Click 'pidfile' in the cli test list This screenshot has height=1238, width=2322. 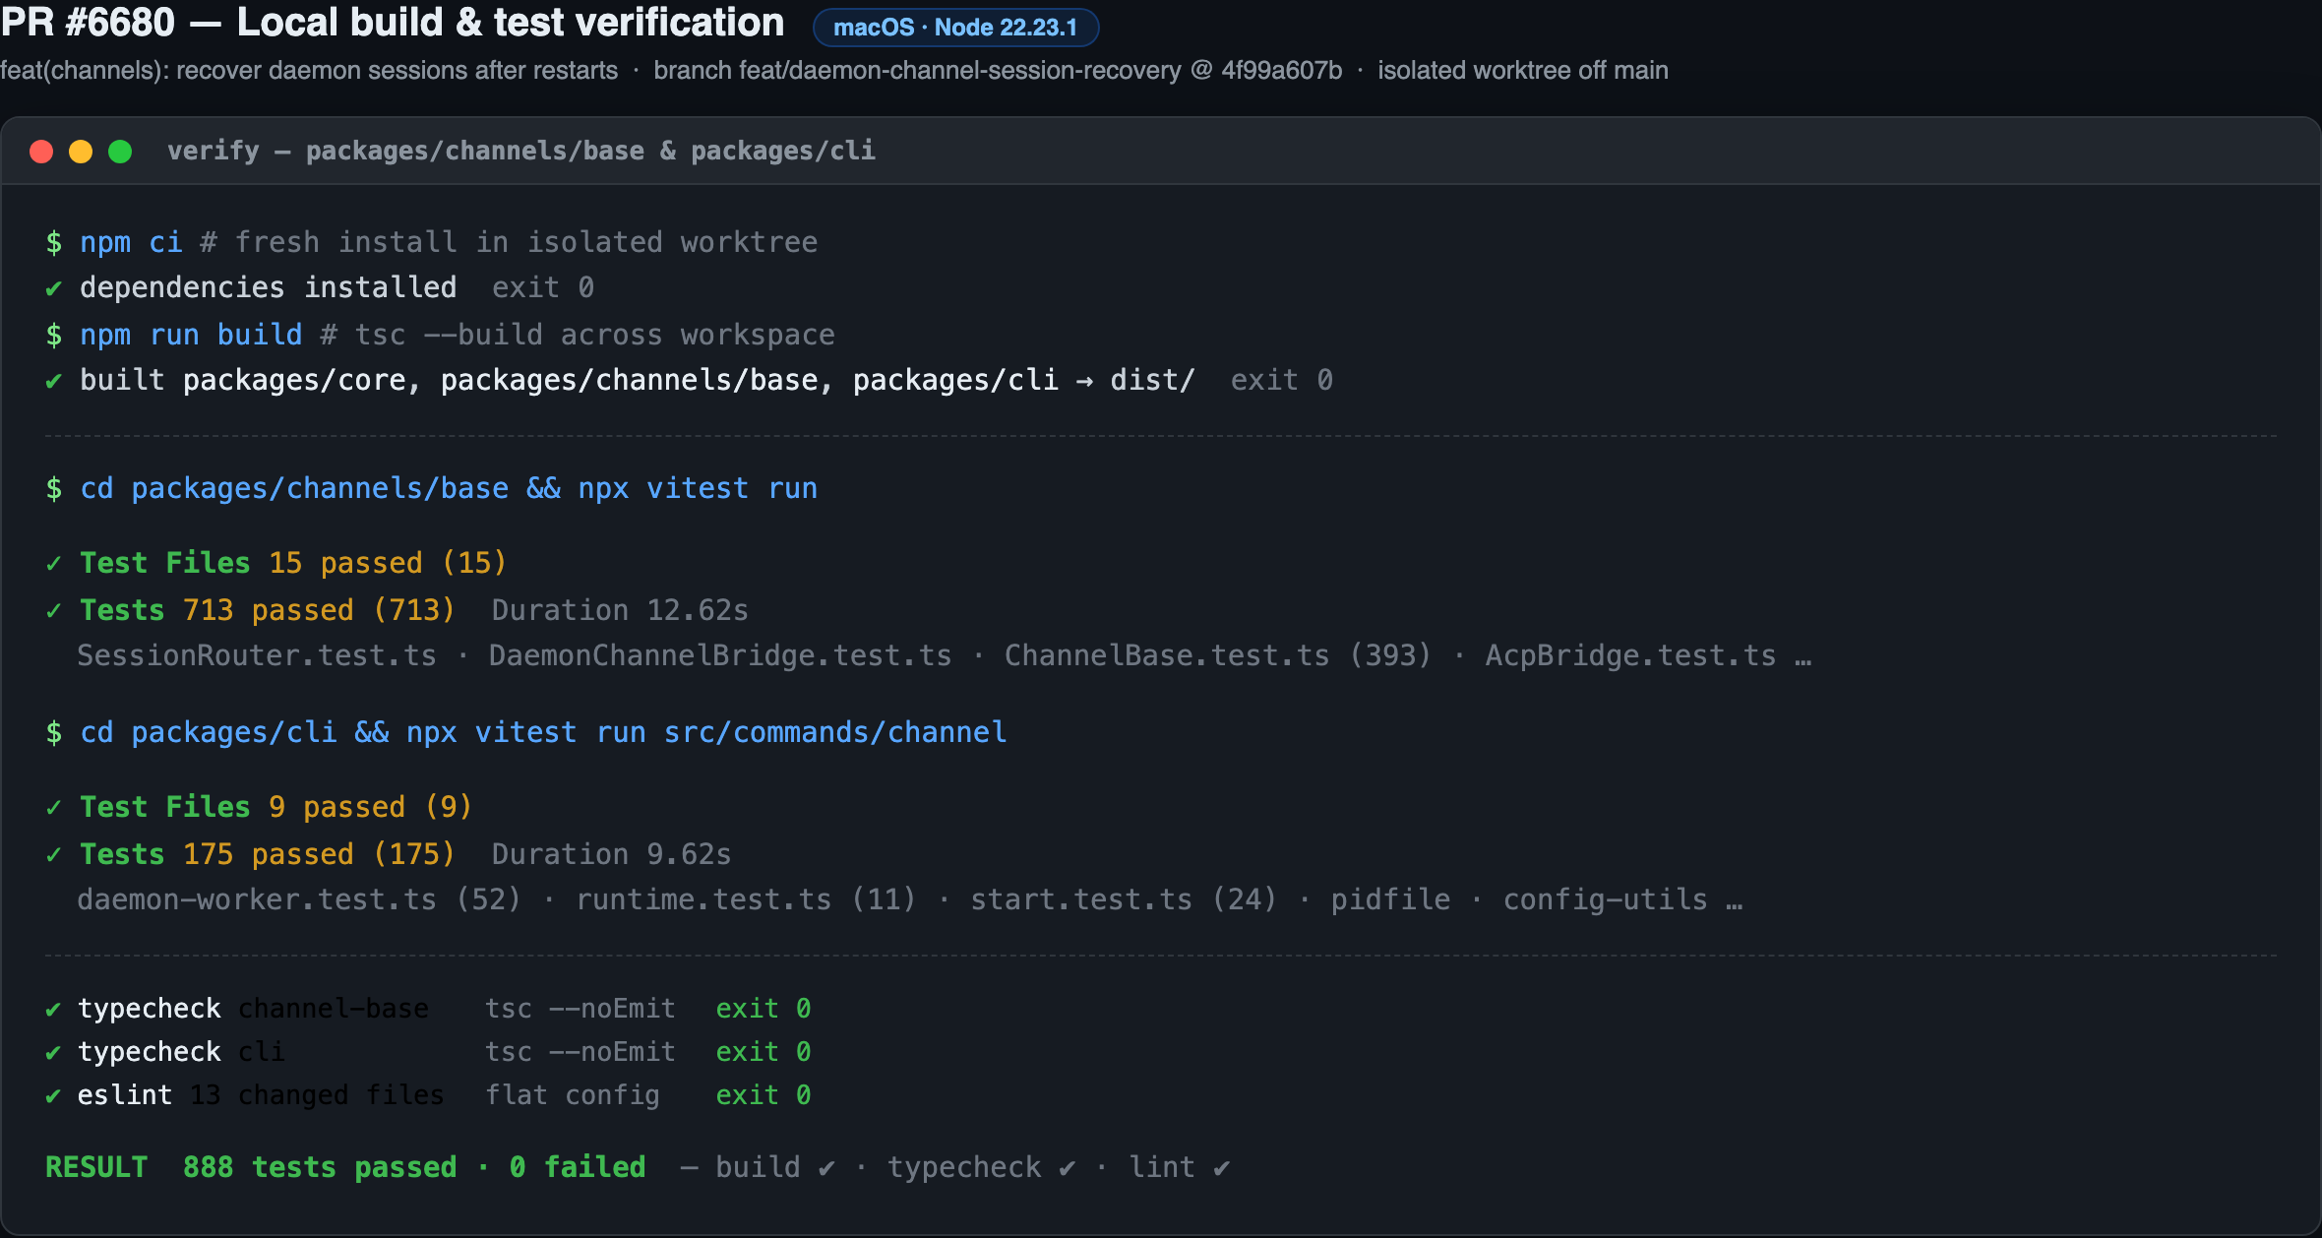[x=1390, y=899]
